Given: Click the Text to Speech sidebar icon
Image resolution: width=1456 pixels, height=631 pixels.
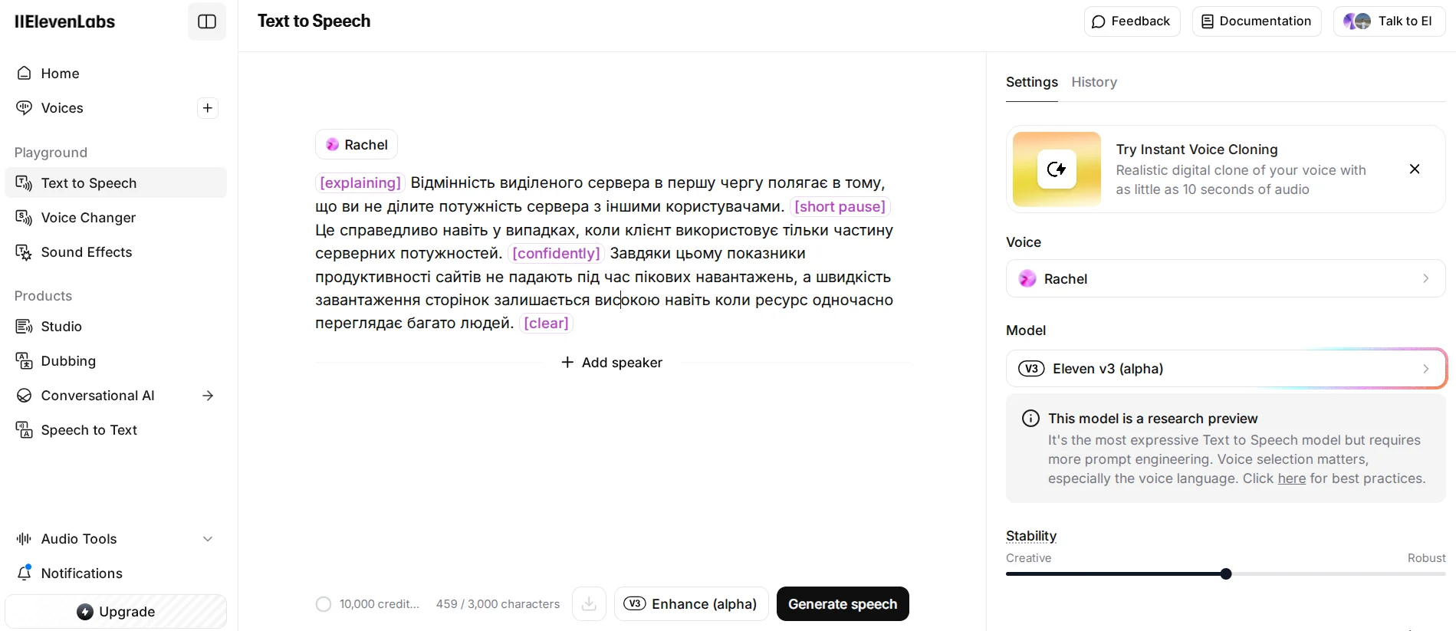Looking at the screenshot, I should point(25,183).
